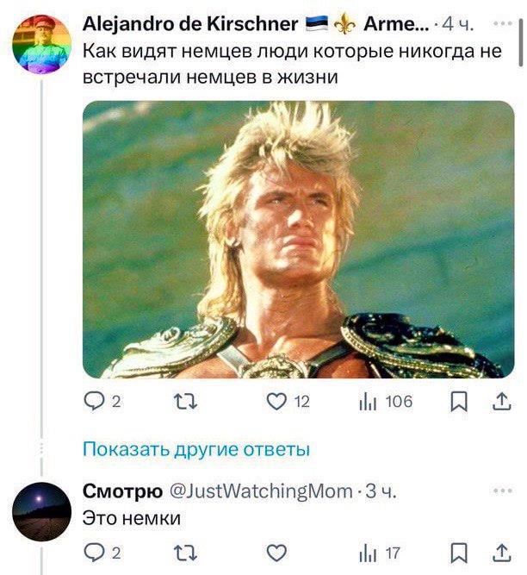
Task: Click the scrollbar on the right edge
Action: 521,43
